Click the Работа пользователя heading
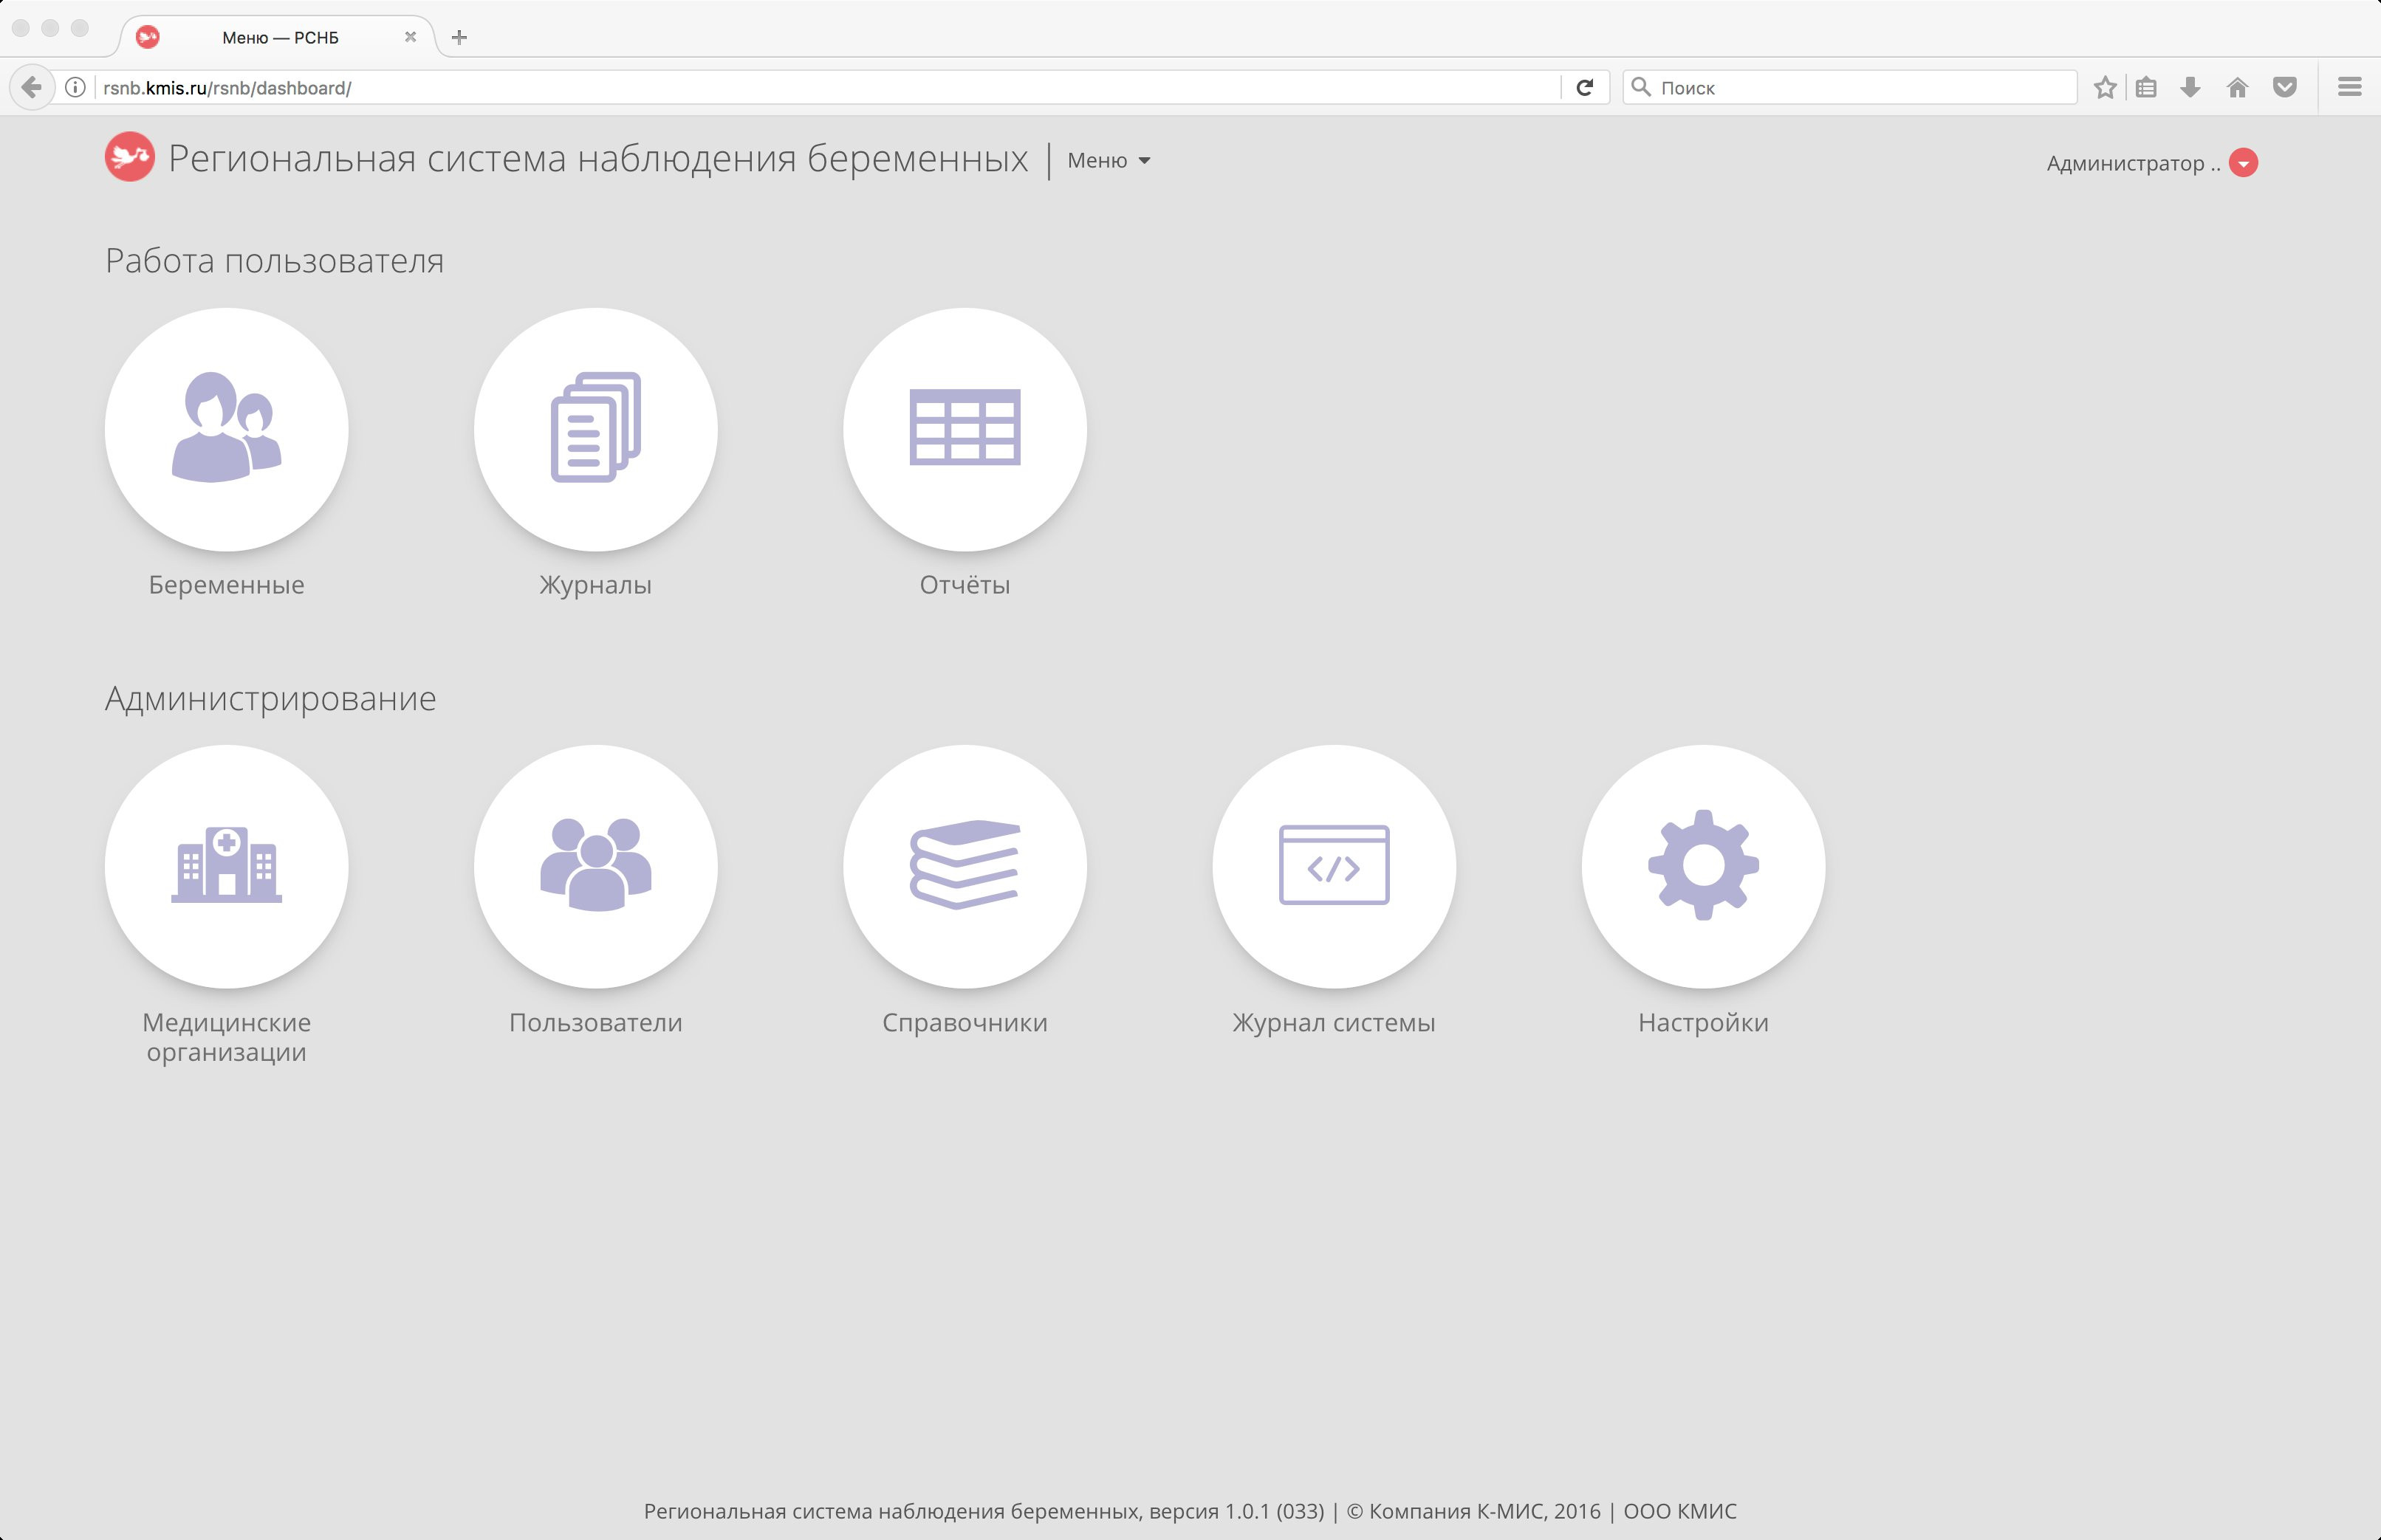This screenshot has width=2381, height=1540. (x=274, y=261)
